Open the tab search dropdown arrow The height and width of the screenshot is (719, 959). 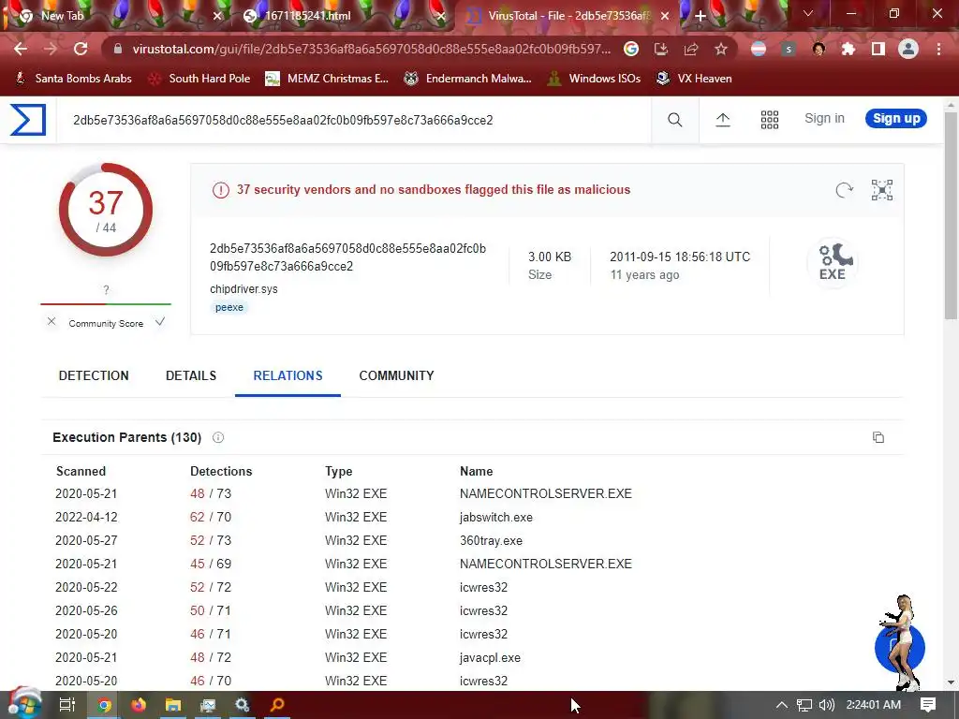(x=808, y=13)
